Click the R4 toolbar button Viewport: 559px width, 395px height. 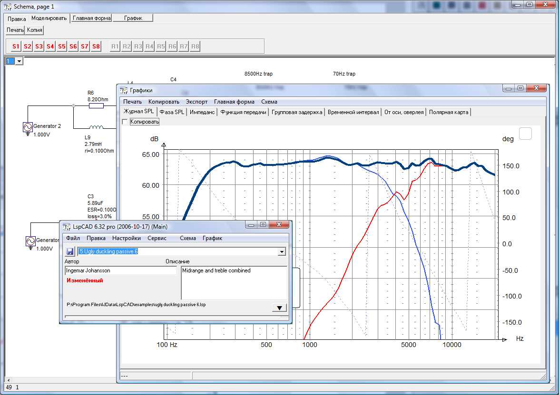pos(149,46)
